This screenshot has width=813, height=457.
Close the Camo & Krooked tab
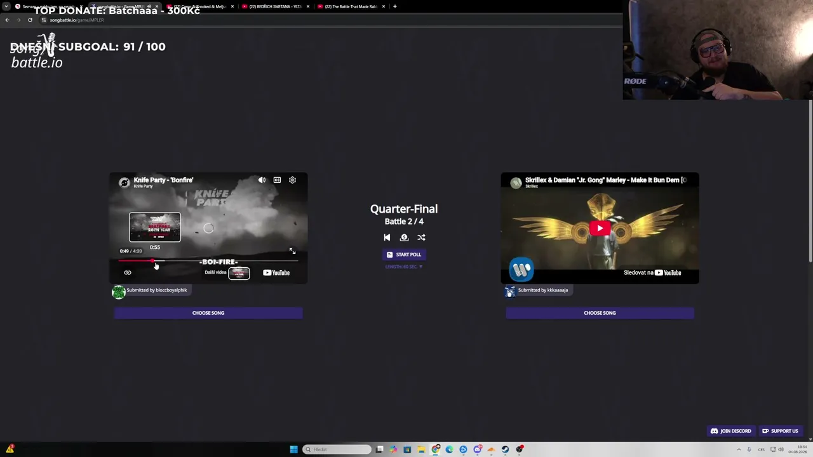coord(232,6)
